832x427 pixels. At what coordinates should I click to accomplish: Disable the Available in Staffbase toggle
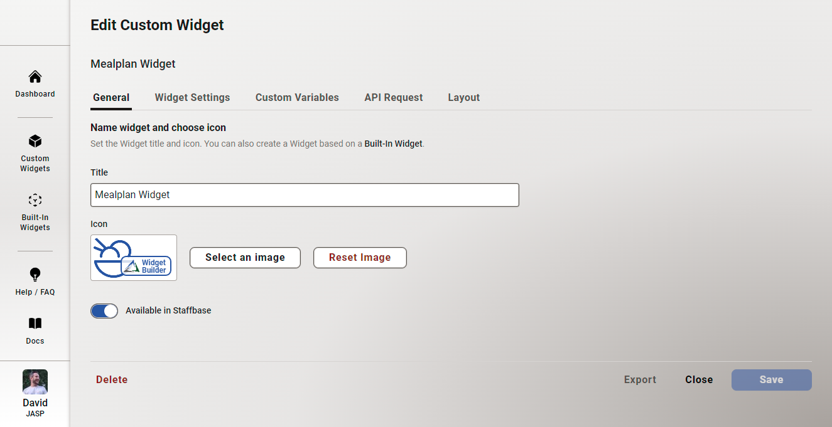104,310
